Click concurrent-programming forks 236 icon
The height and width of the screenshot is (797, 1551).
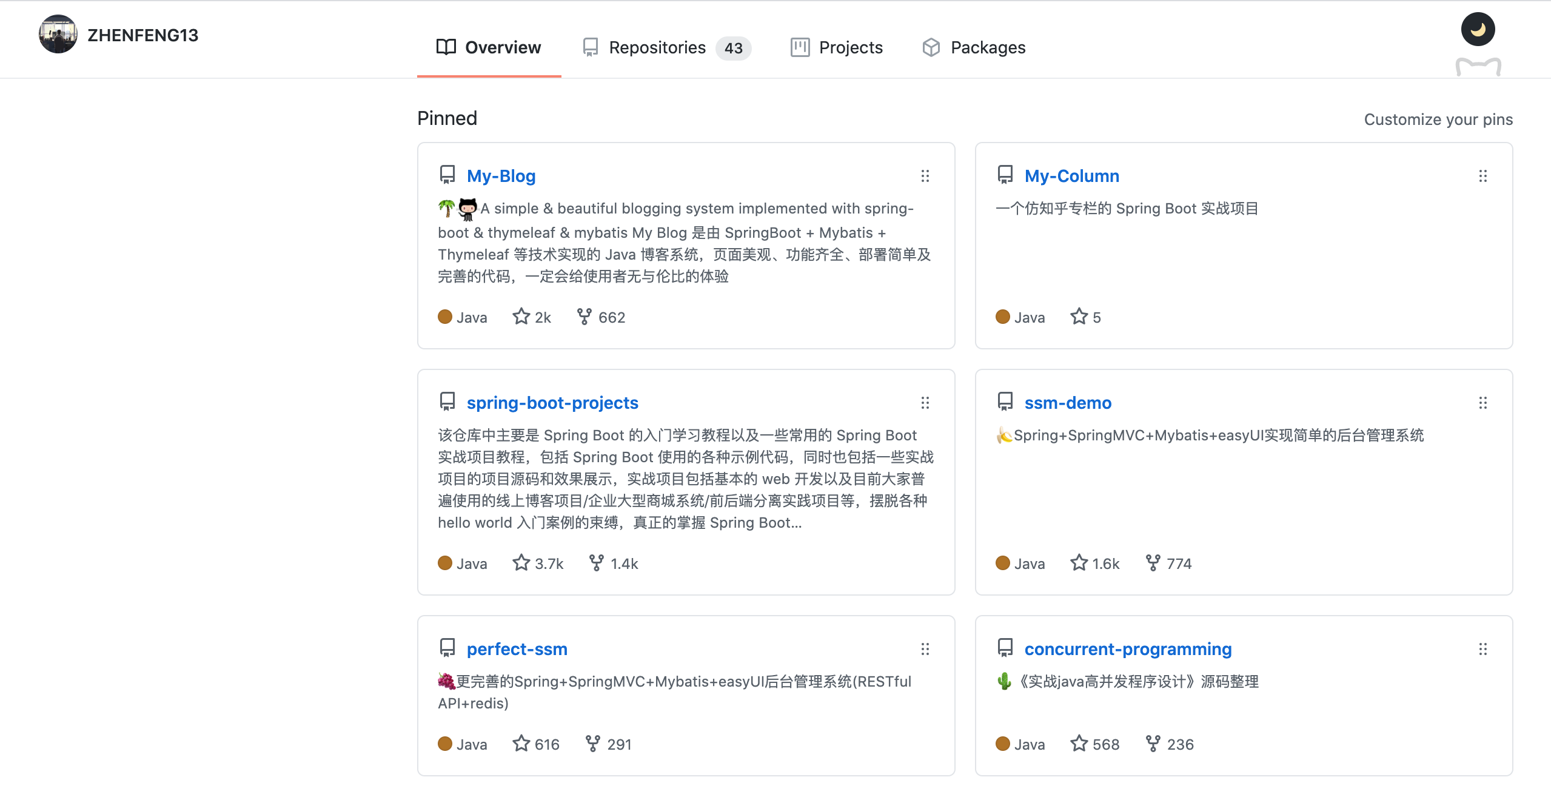pyautogui.click(x=1153, y=744)
